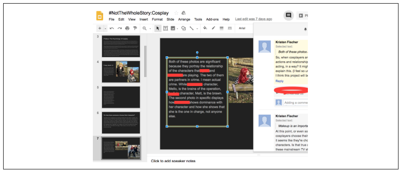The image size is (403, 173).
Task: Click the notification bell in comments panel
Action: click(x=305, y=29)
